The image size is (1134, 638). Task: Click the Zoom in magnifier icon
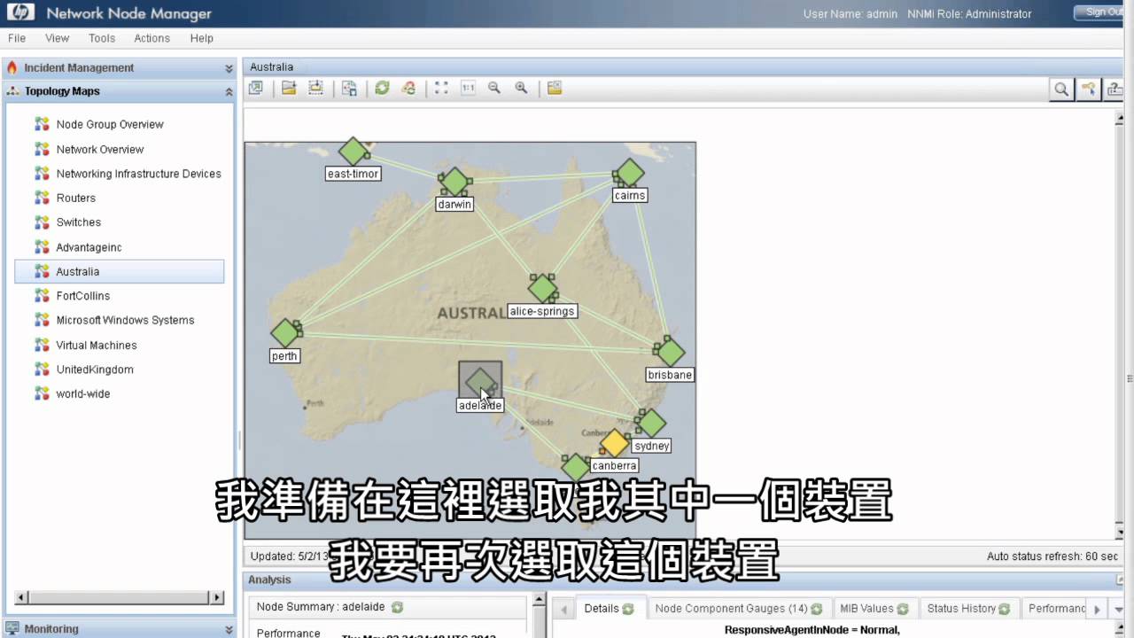pos(521,88)
